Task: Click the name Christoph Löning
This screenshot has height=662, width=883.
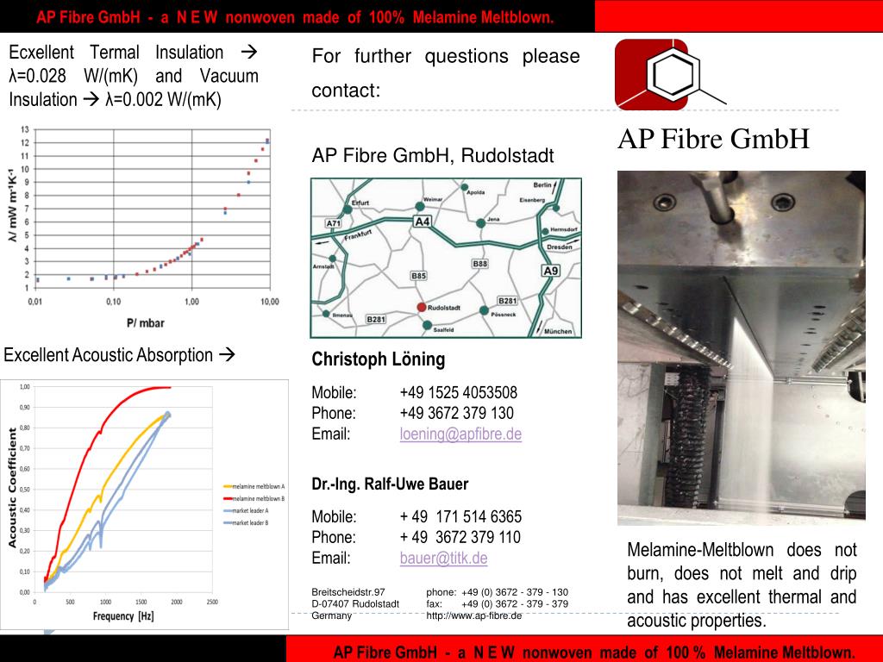Action: point(379,359)
